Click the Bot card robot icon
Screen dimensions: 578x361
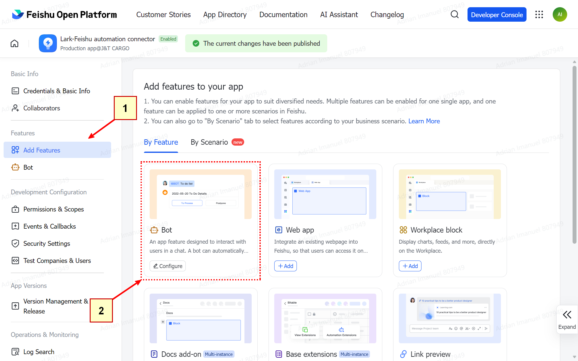pyautogui.click(x=154, y=230)
